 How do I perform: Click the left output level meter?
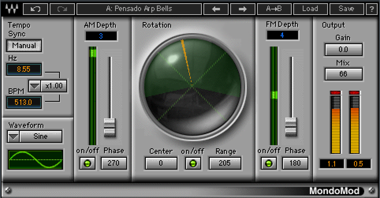point(335,124)
